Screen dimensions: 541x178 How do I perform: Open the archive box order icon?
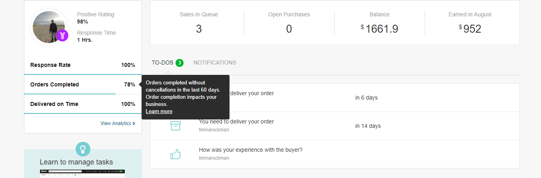[x=176, y=126]
